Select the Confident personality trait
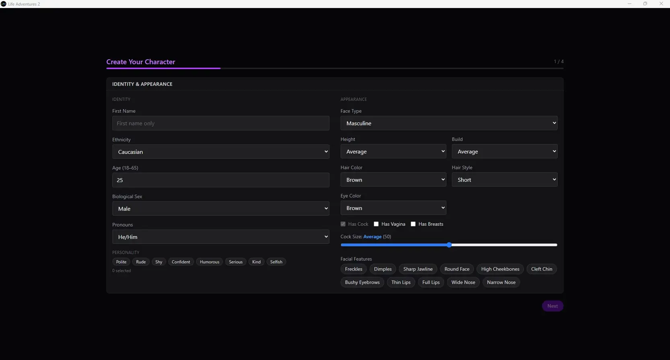The image size is (670, 360). tap(181, 262)
